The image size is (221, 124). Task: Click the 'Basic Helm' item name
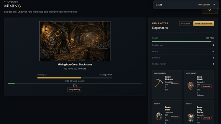pyautogui.click(x=168, y=108)
